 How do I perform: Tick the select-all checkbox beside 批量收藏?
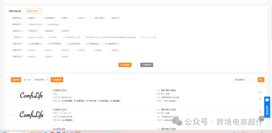9,80
